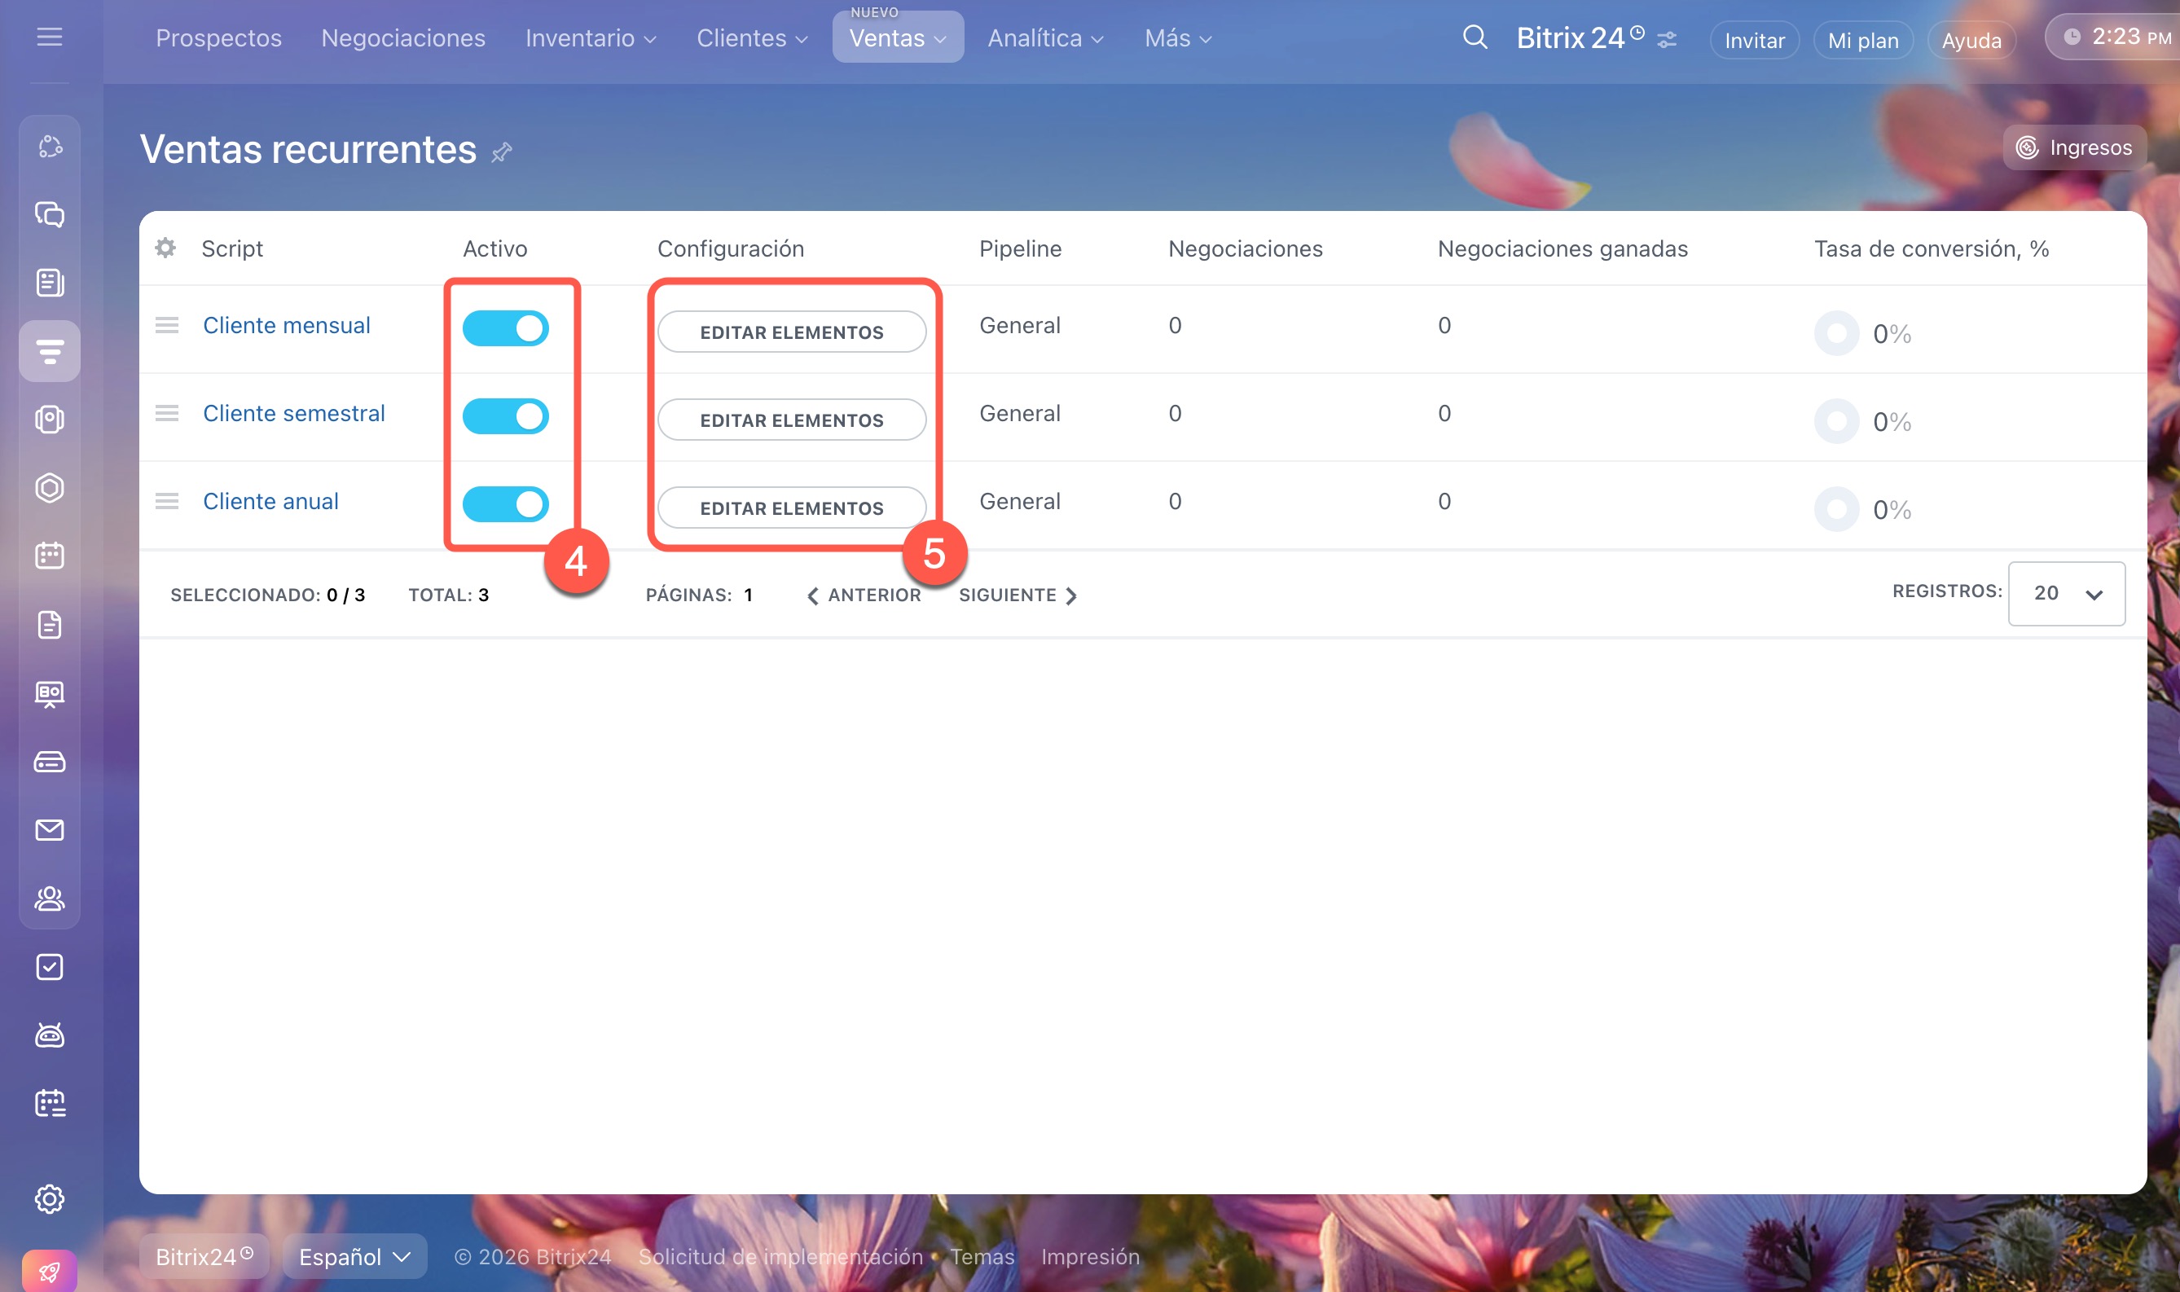Open sidebar settings gear at bottom
2180x1292 pixels.
tap(50, 1199)
